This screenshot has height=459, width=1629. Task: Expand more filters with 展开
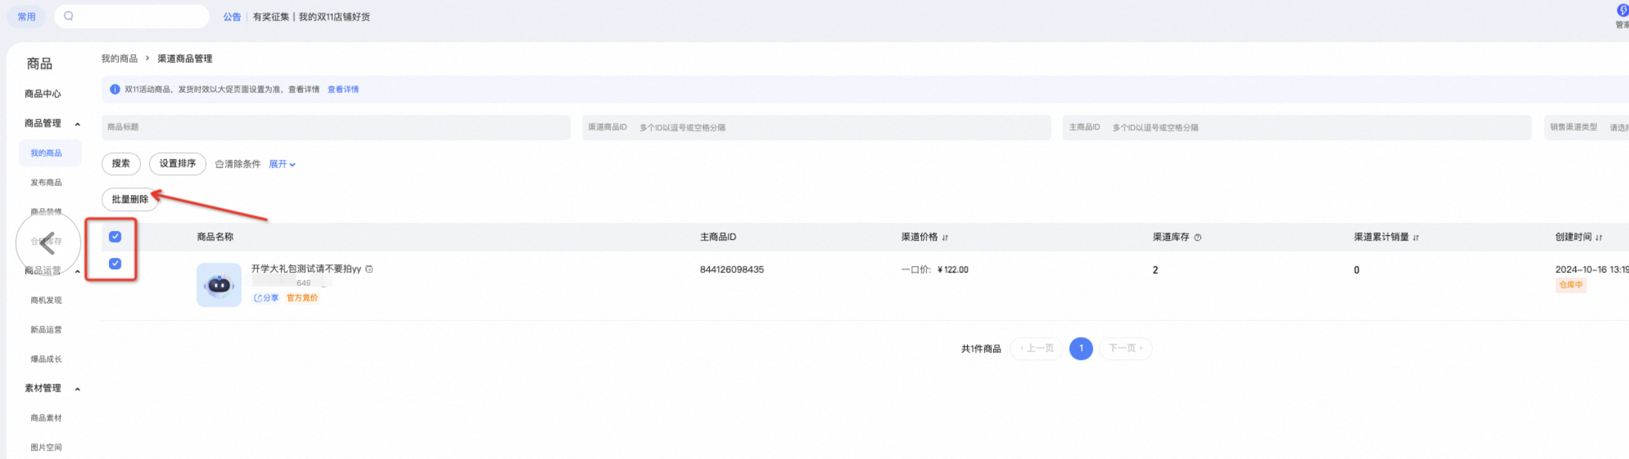click(282, 164)
